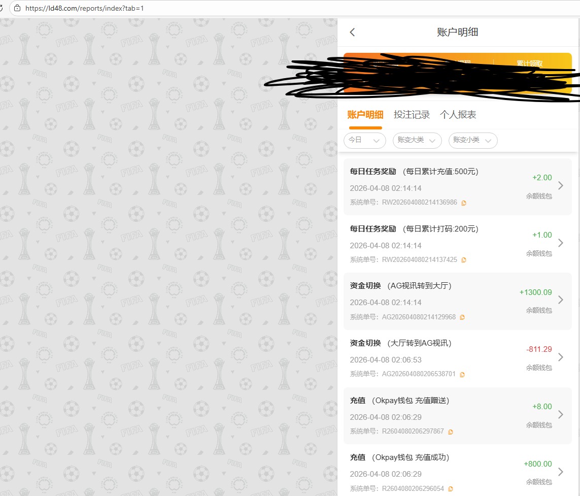580x496 pixels.
Task: Expand the -811.29 大厅转到AG视讯 entry
Action: coord(560,357)
